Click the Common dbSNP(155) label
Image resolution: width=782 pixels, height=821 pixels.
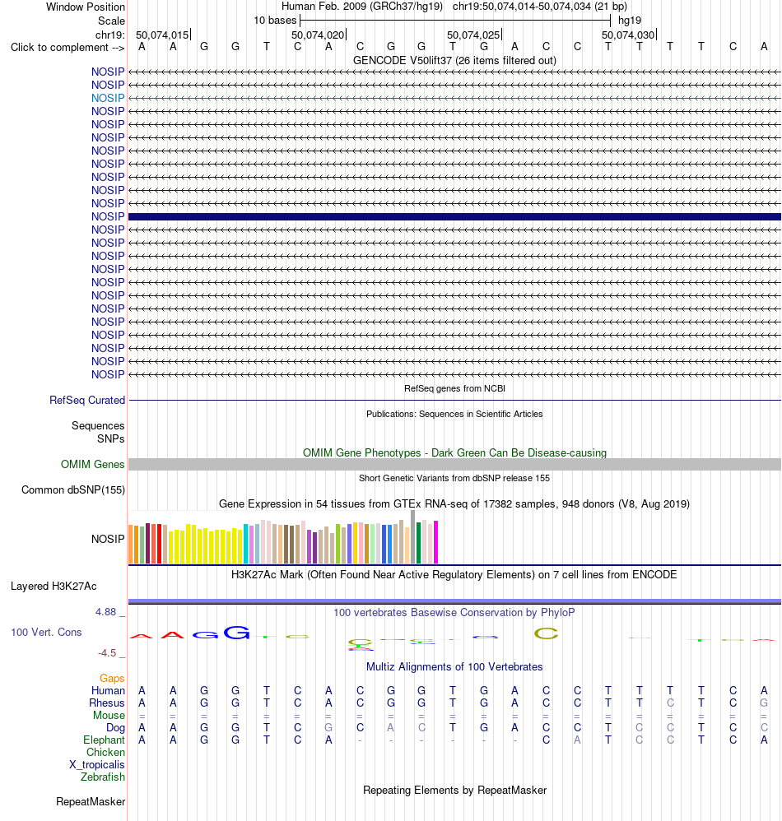[72, 490]
